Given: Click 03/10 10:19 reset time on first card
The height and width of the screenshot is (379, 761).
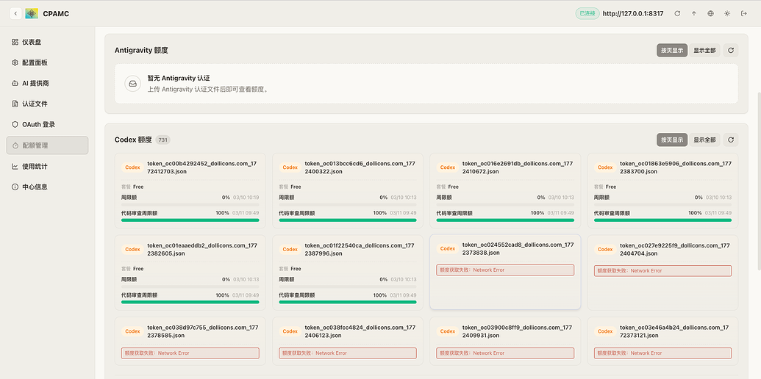Looking at the screenshot, I should click(x=246, y=198).
